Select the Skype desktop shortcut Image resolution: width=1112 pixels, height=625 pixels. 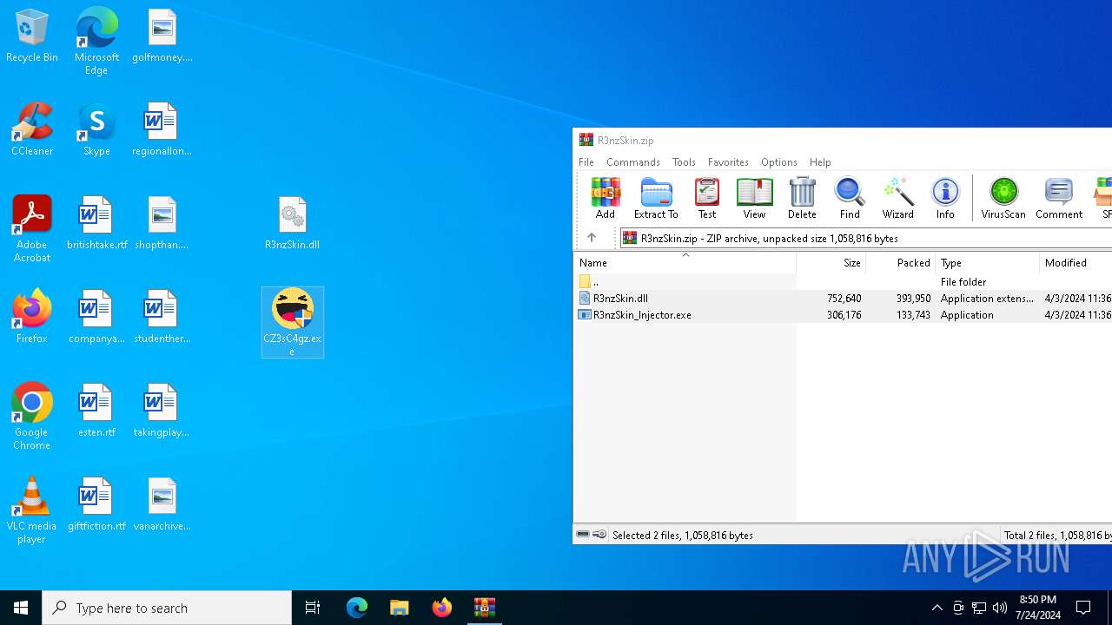[96, 130]
